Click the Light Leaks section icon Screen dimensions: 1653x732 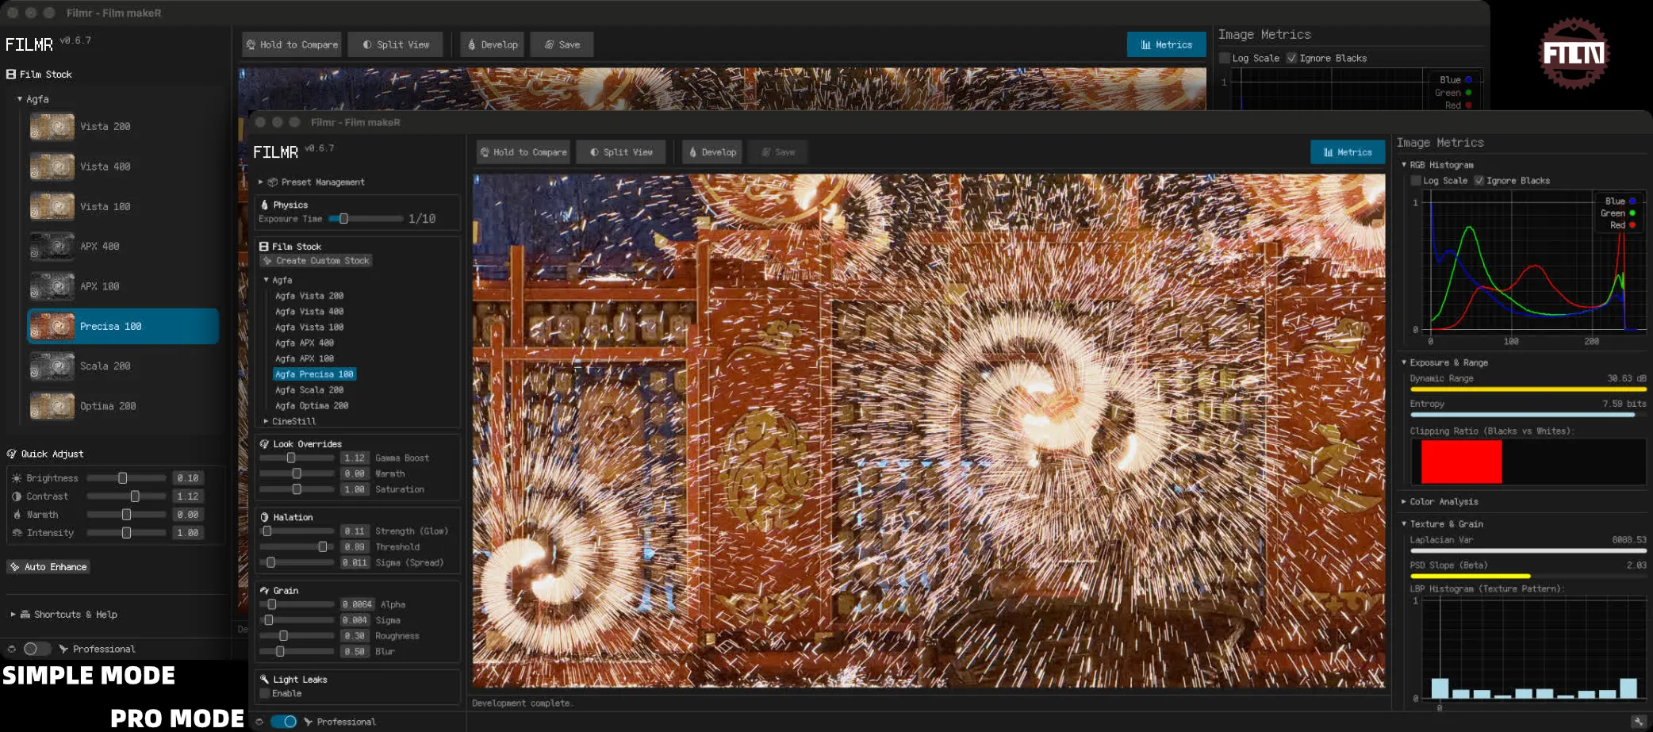pos(265,680)
